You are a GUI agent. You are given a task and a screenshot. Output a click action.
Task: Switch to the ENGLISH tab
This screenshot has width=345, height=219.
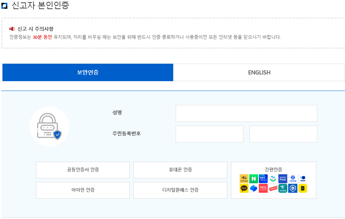click(x=259, y=72)
